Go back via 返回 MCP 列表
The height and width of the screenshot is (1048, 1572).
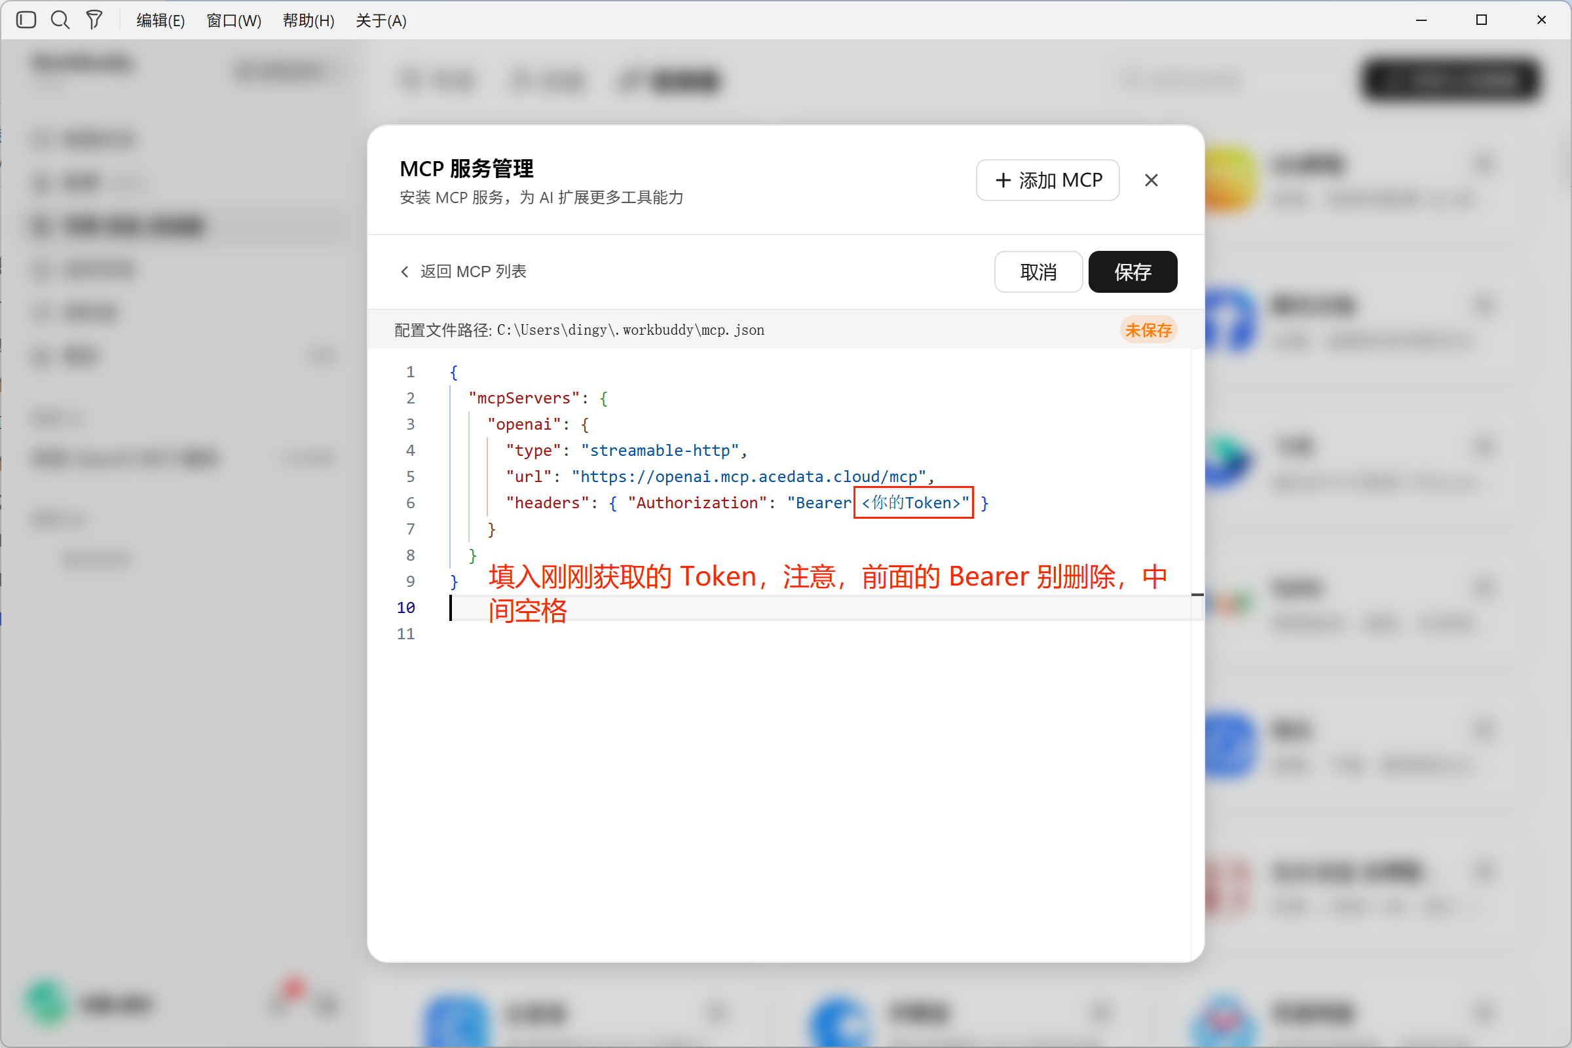pyautogui.click(x=463, y=271)
